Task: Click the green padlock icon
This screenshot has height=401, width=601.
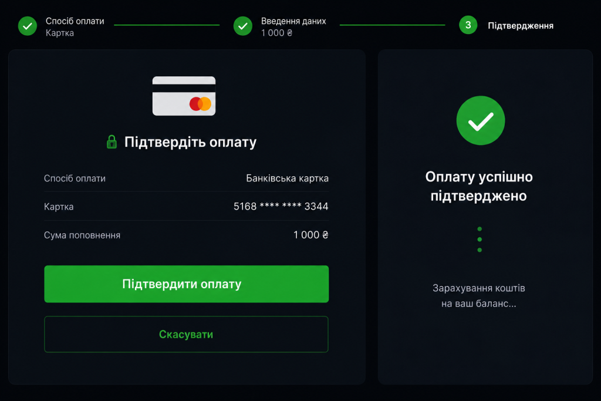Action: pos(112,142)
